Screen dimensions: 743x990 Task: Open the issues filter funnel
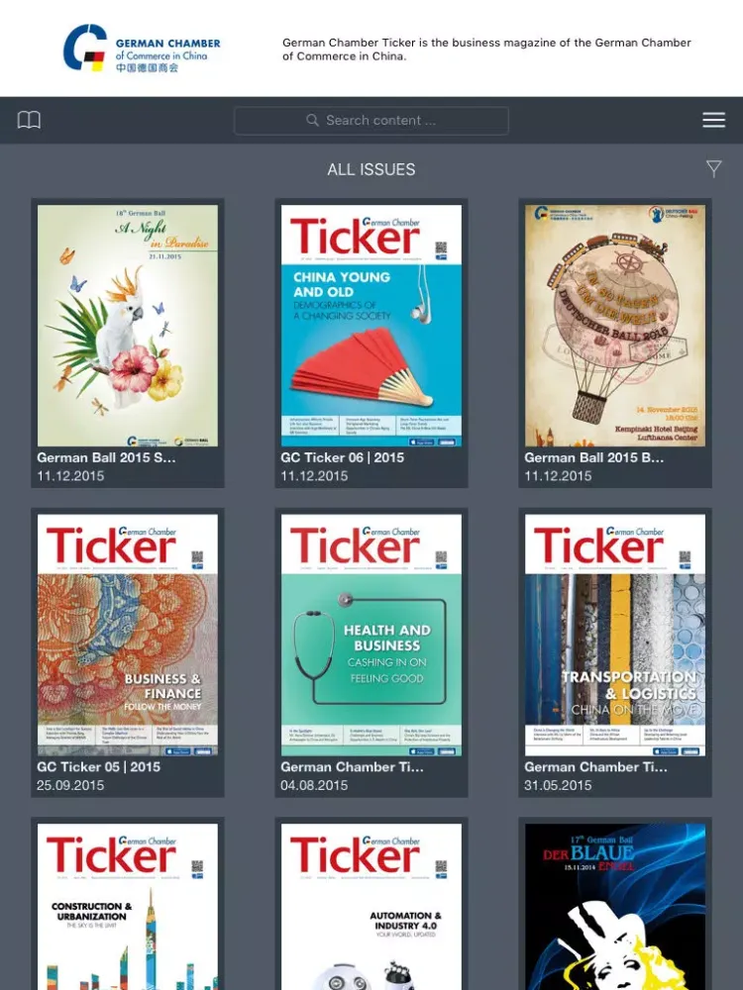coord(713,168)
